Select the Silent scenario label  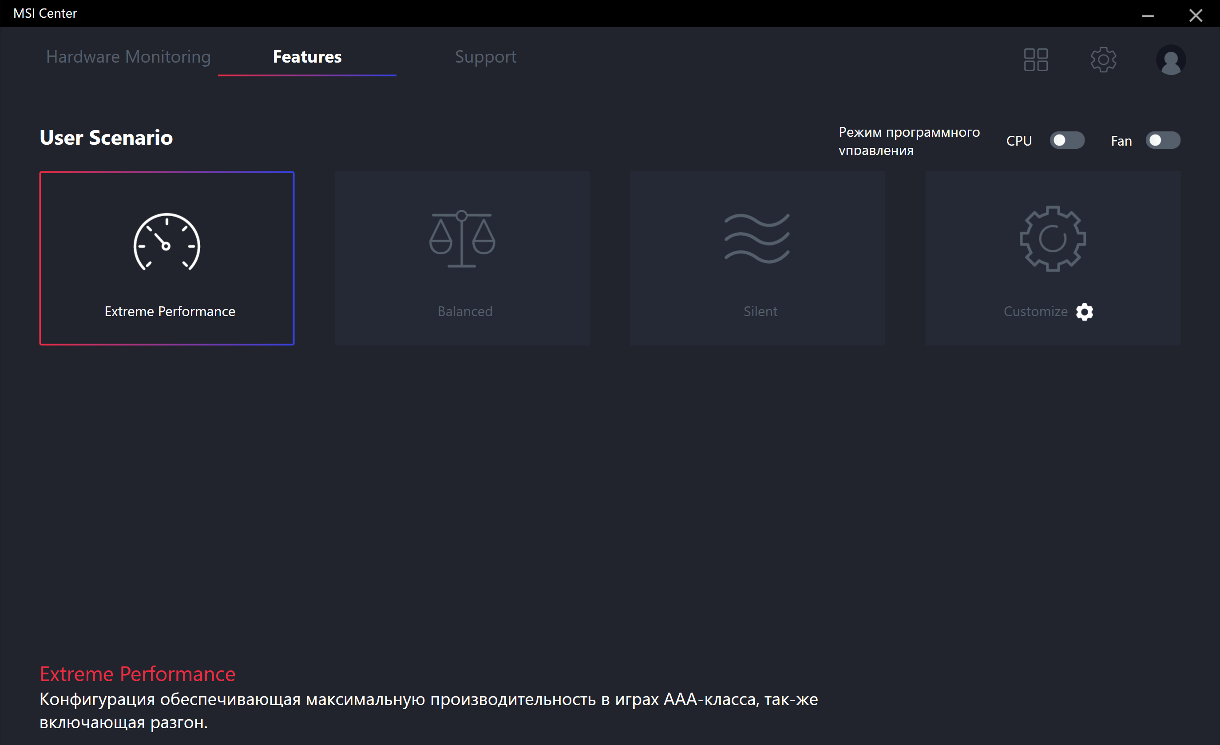pos(760,311)
